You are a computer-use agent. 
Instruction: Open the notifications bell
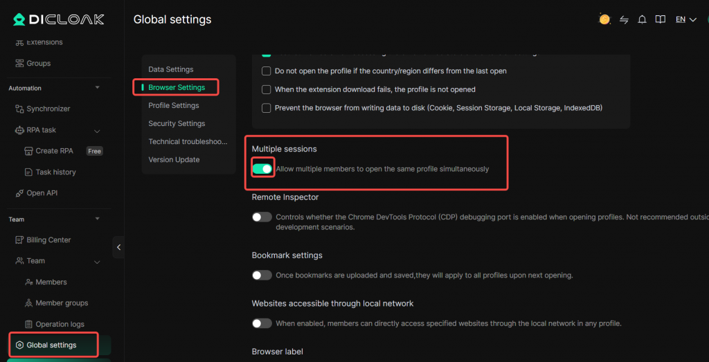[642, 20]
